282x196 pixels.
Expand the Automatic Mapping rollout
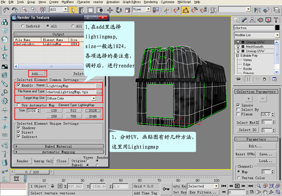coord(59,152)
